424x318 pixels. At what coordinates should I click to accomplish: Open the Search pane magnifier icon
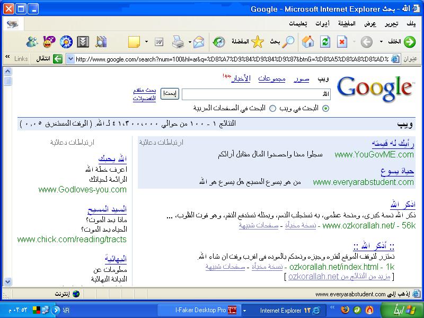[288, 42]
